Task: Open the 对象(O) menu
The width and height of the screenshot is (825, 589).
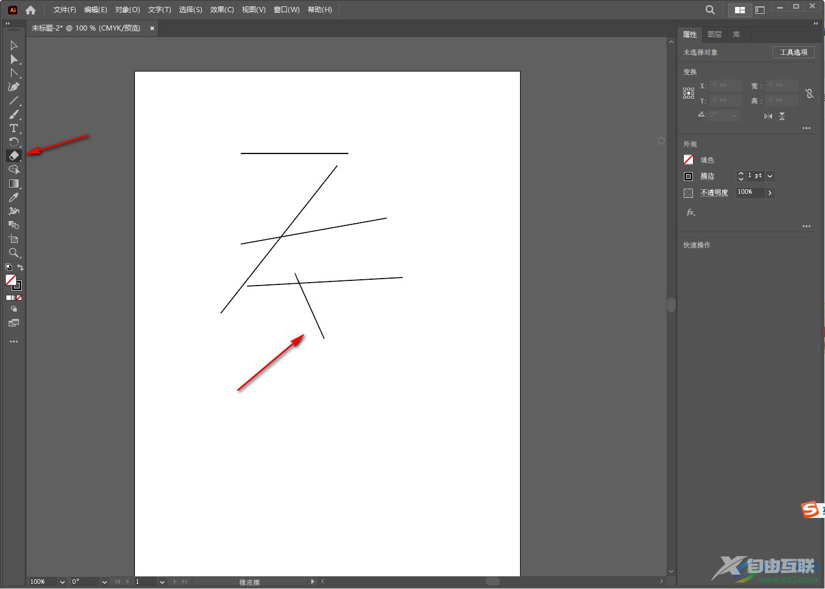Action: (x=127, y=10)
